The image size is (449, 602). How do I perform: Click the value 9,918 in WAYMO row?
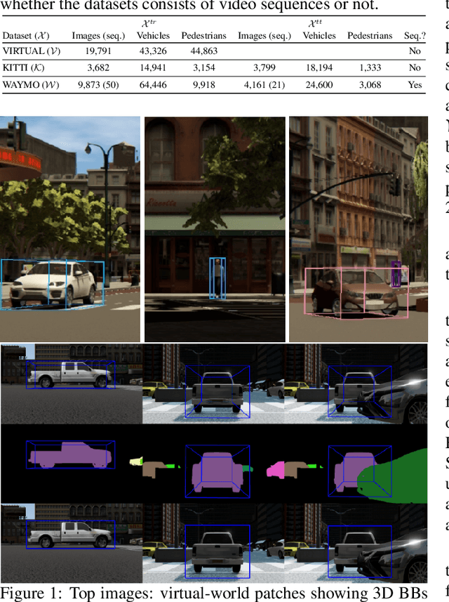tap(203, 85)
